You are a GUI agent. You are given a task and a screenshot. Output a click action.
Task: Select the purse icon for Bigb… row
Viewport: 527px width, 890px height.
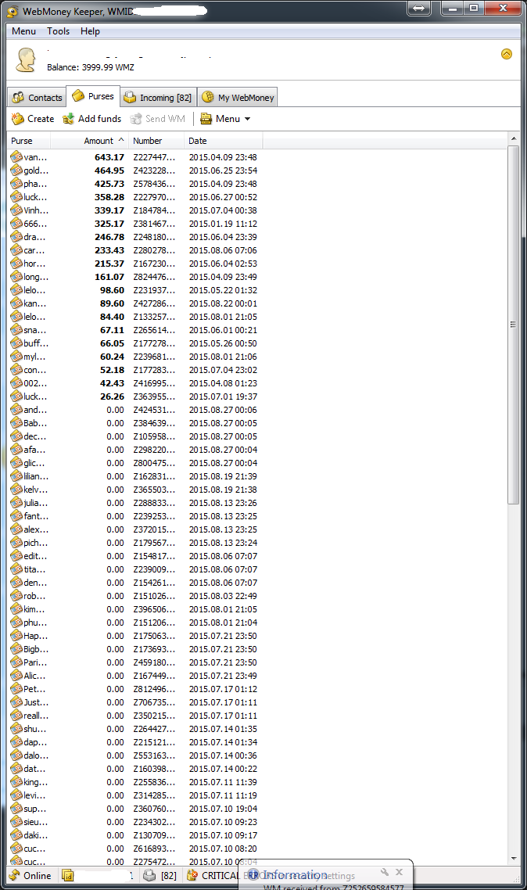(x=16, y=649)
